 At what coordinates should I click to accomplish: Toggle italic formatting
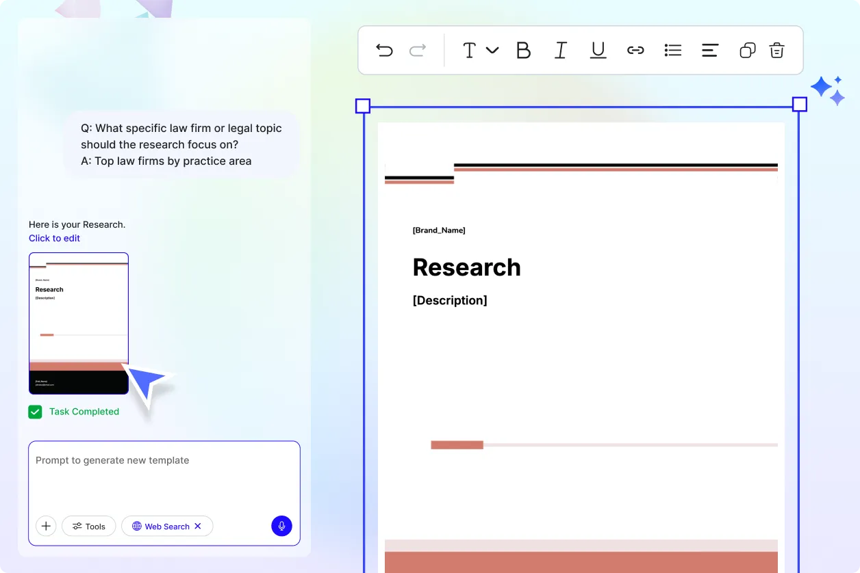pyautogui.click(x=560, y=50)
